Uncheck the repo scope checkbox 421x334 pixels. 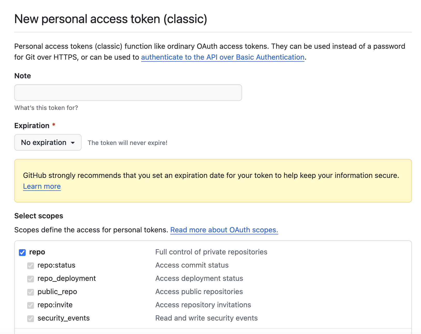click(x=22, y=252)
